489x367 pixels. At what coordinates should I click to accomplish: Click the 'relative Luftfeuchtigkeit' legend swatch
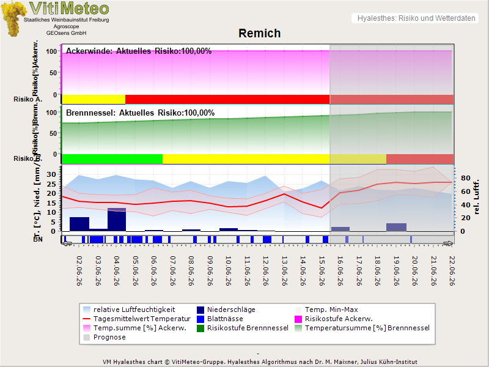tap(87, 310)
